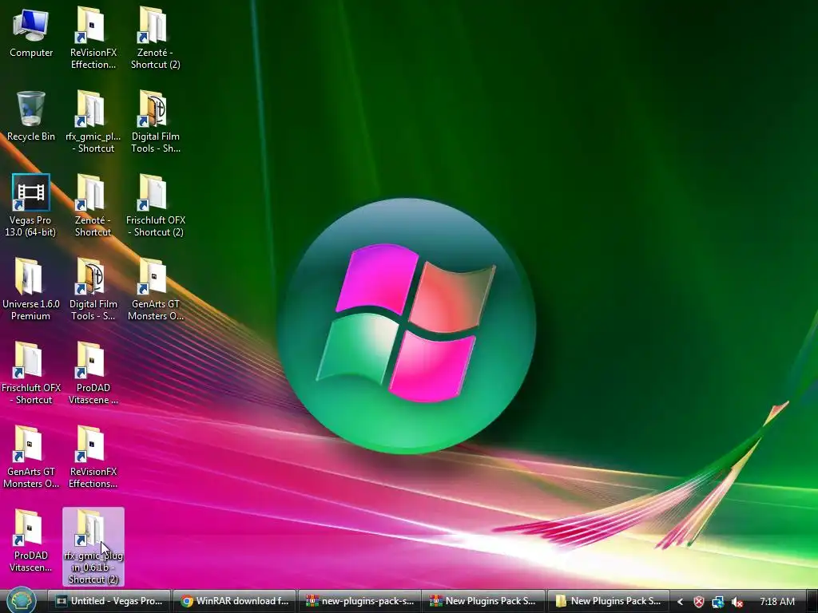This screenshot has height=613, width=818.
Task: Click the 7:18 AM taskbar clock
Action: click(776, 602)
